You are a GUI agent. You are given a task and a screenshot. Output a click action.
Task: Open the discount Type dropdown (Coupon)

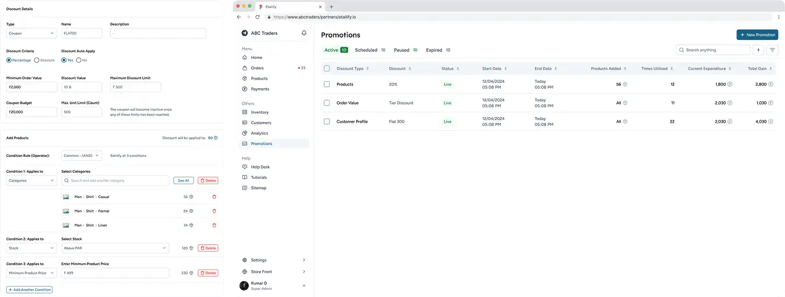tap(32, 33)
